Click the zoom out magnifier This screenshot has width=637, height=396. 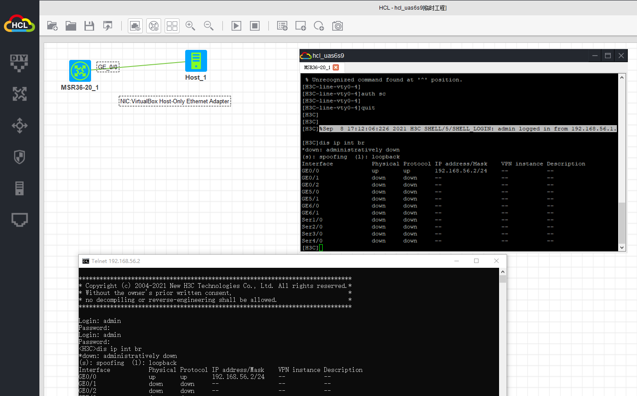coord(209,26)
